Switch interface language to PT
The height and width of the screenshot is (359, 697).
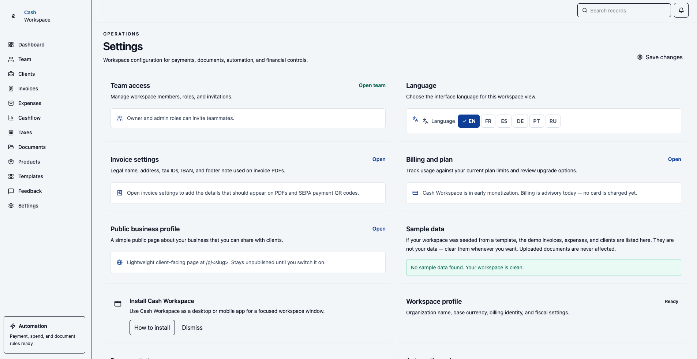pyautogui.click(x=536, y=121)
